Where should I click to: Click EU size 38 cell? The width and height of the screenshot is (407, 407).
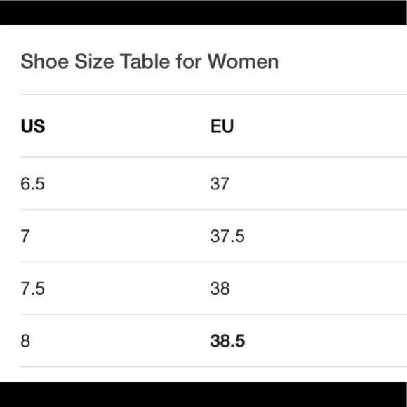point(220,288)
